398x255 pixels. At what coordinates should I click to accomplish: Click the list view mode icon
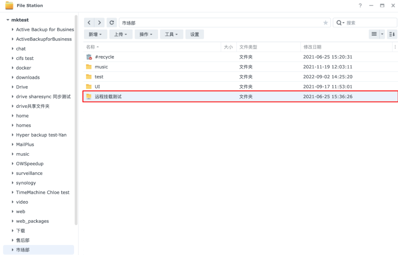pyautogui.click(x=375, y=34)
